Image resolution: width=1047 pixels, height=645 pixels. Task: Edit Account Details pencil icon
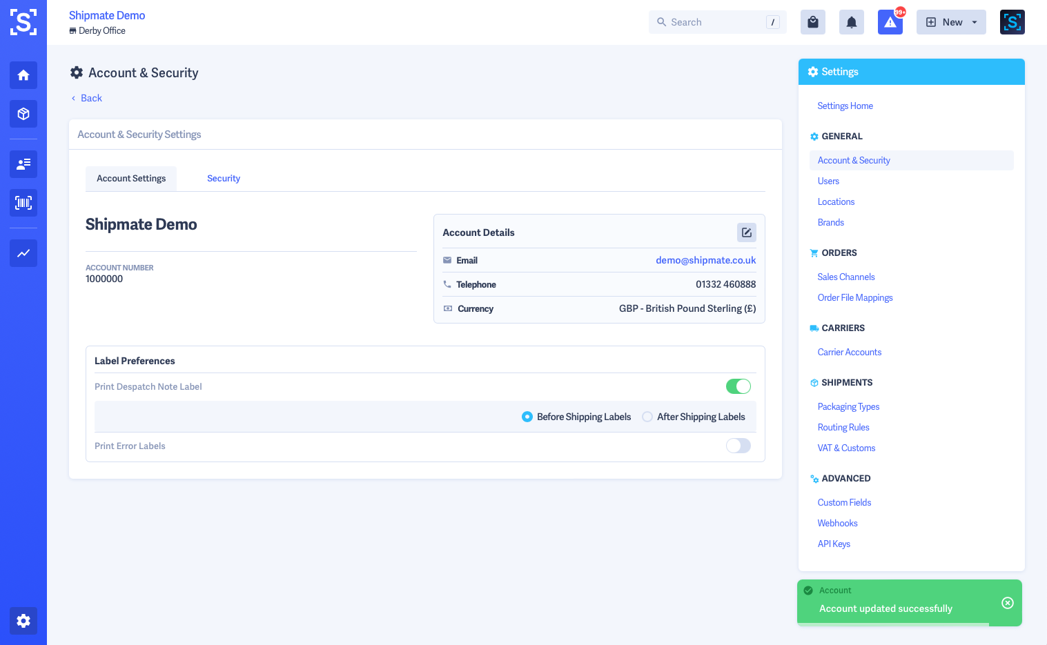[747, 232]
